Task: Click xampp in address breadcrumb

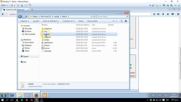Action: coord(57,16)
